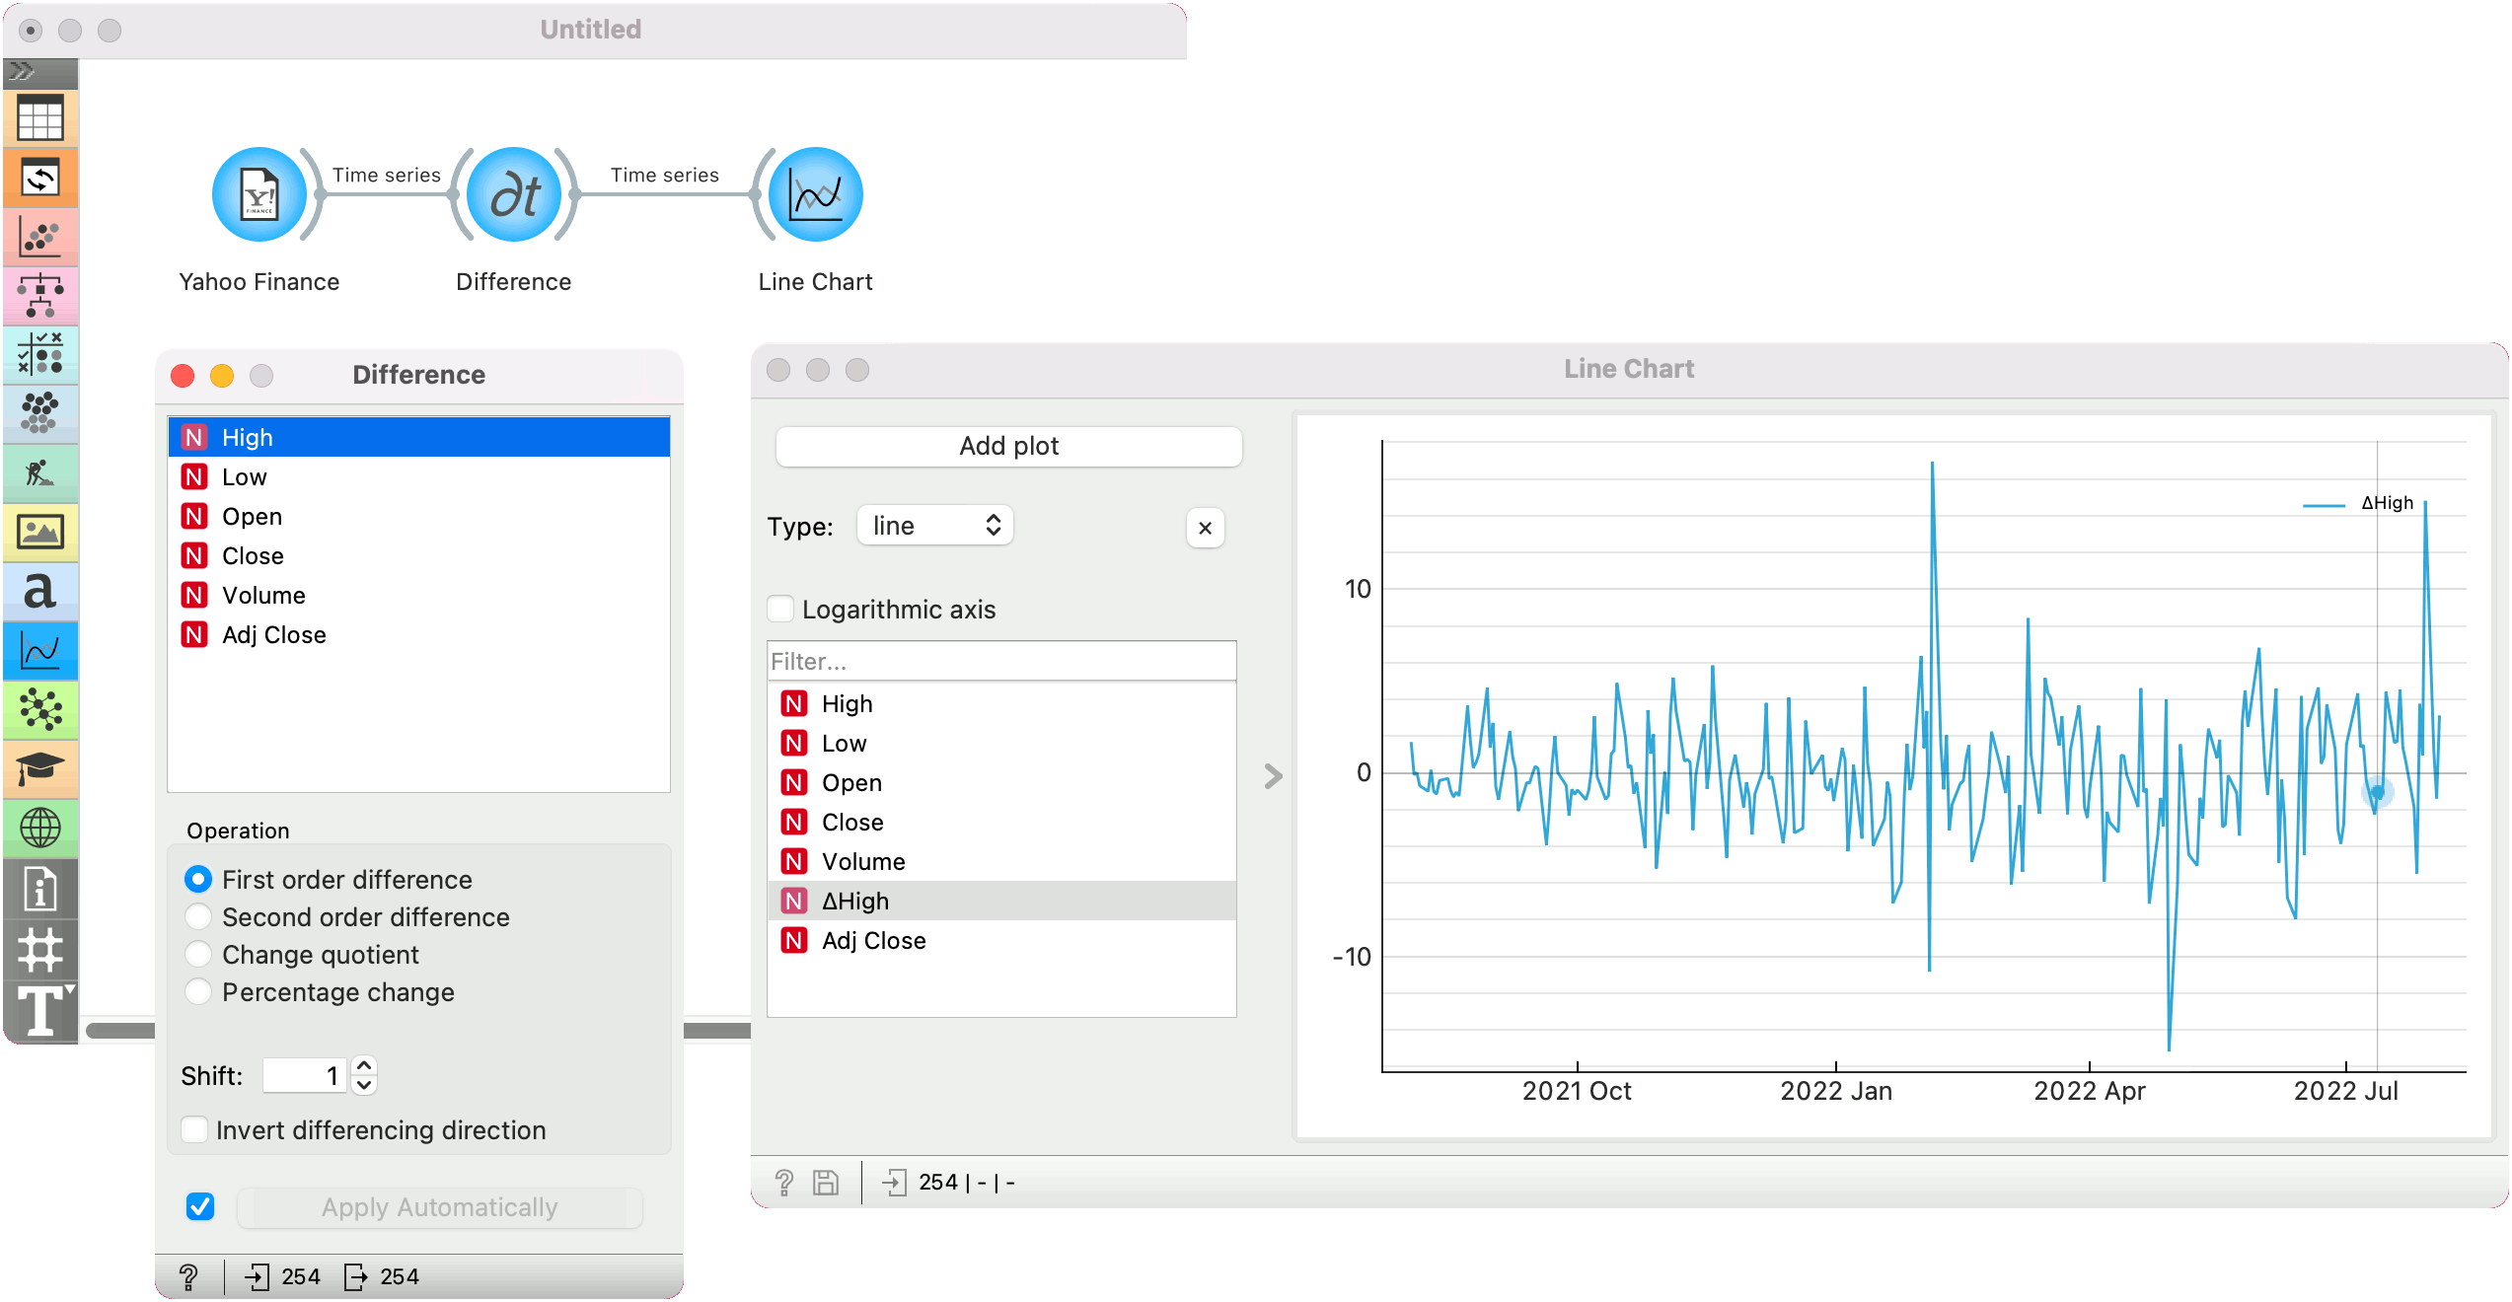Increase the Shift value with up arrow

coord(364,1065)
